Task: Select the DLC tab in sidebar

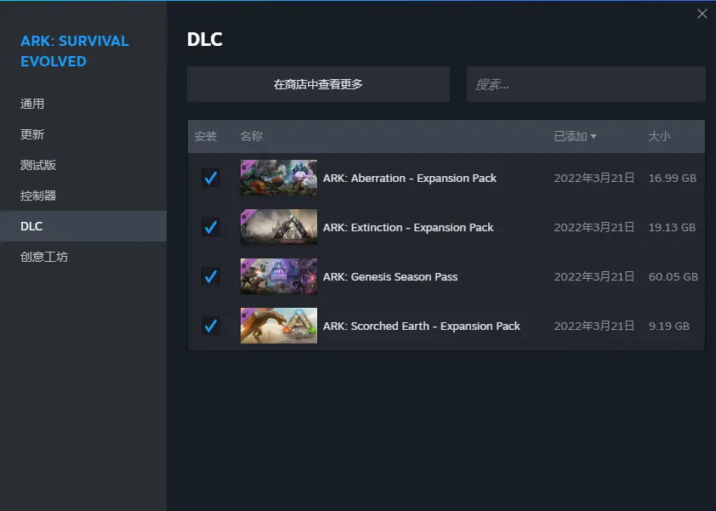Action: tap(83, 226)
